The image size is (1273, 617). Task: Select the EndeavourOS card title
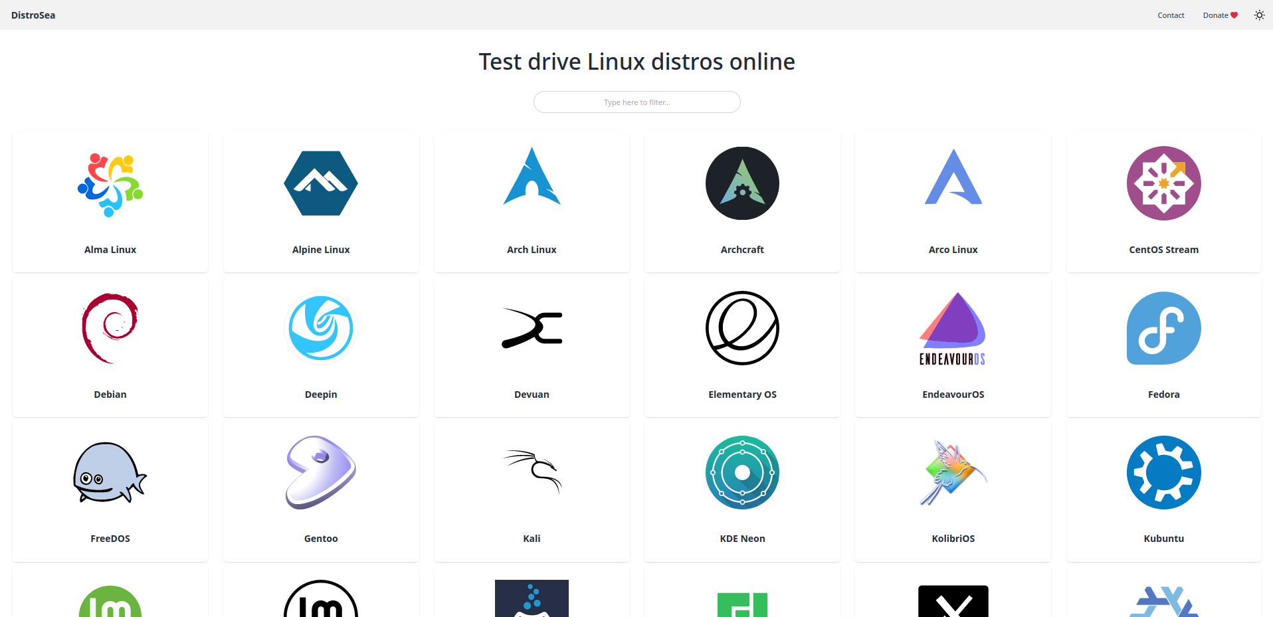click(953, 395)
